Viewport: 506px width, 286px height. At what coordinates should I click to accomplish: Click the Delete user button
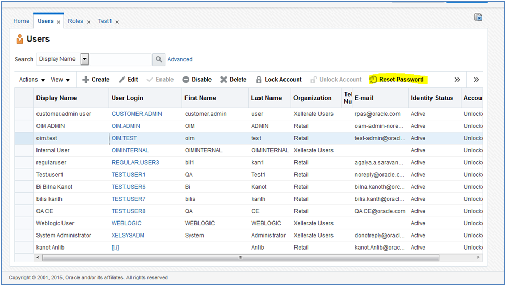233,80
